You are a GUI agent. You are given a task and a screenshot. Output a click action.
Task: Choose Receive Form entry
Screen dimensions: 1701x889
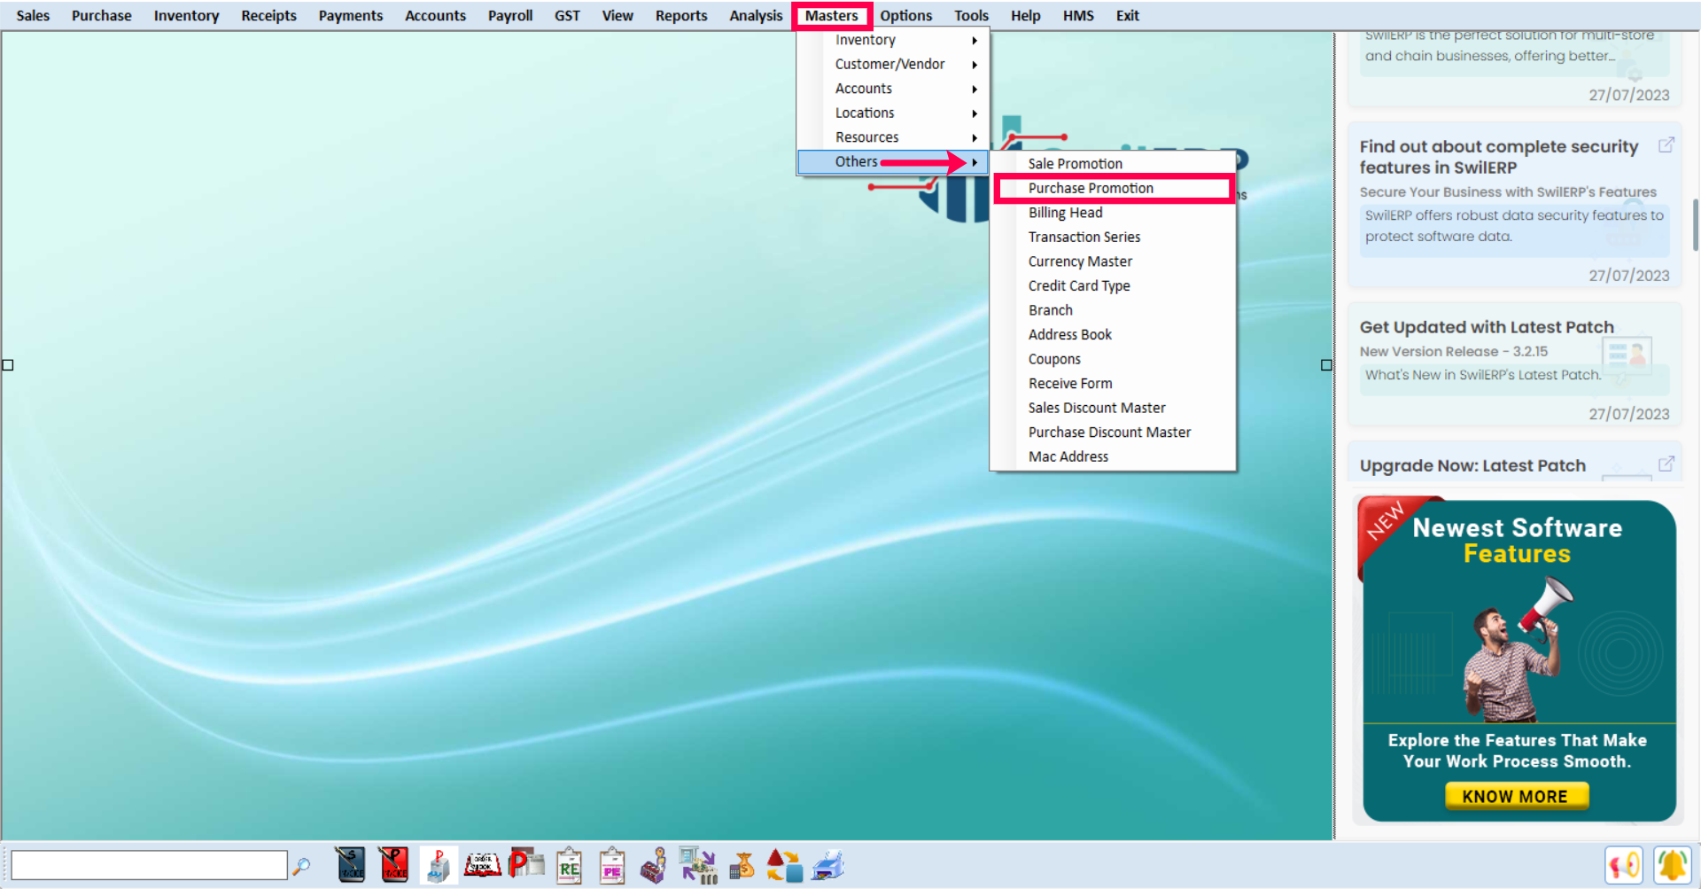click(1114, 383)
